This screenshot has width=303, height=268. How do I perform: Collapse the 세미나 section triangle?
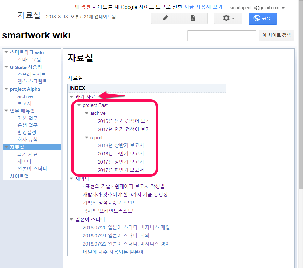(71, 178)
